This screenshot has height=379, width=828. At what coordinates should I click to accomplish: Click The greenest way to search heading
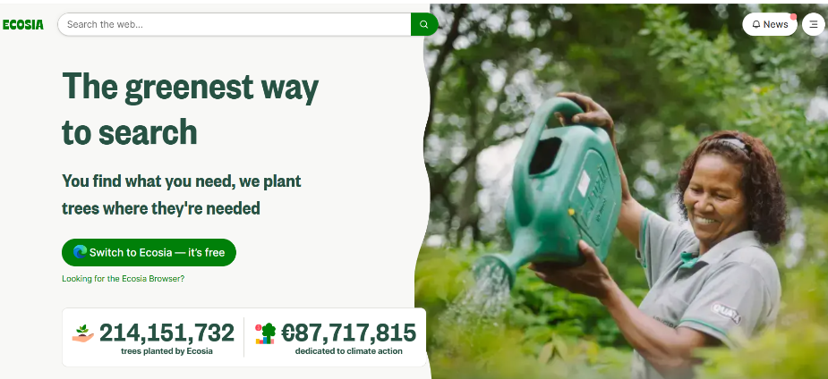(191, 109)
